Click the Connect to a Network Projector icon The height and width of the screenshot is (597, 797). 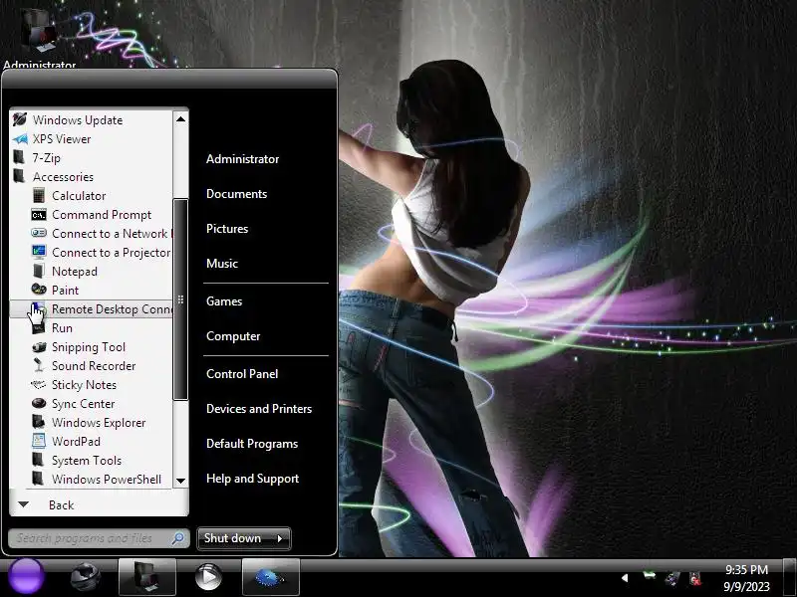[x=39, y=234]
